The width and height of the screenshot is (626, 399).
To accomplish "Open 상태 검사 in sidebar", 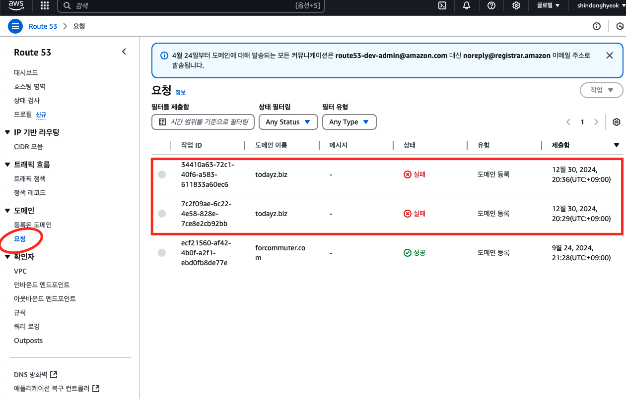I will (27, 100).
